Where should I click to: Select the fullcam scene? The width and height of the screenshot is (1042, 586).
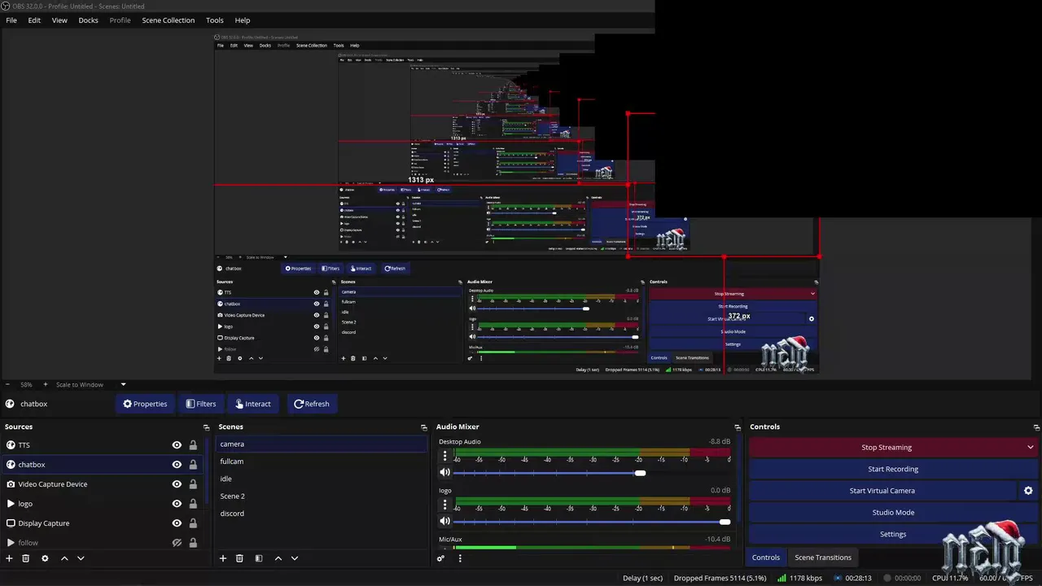(322, 461)
